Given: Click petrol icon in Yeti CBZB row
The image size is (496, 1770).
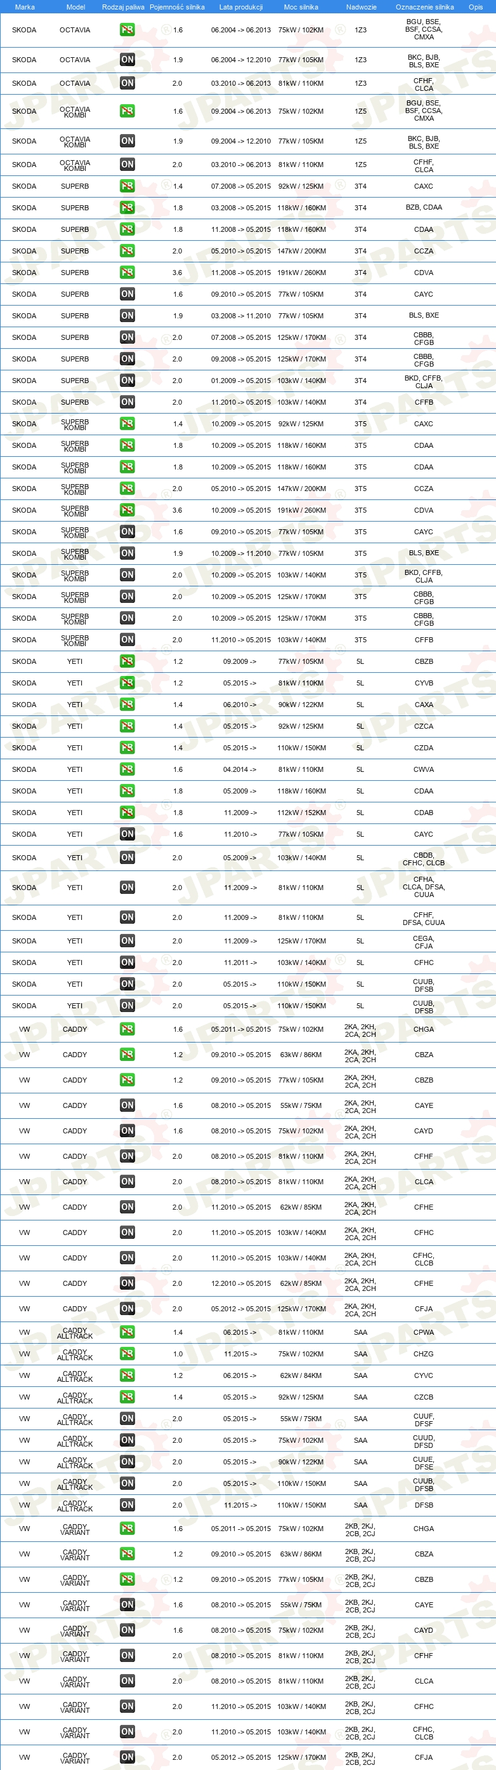Looking at the screenshot, I should [127, 661].
